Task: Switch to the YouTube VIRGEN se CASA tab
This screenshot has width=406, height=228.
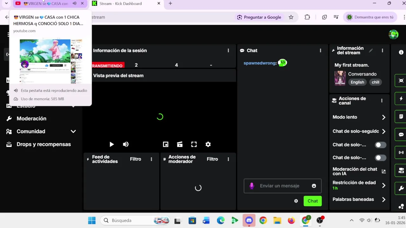Action: (46, 3)
